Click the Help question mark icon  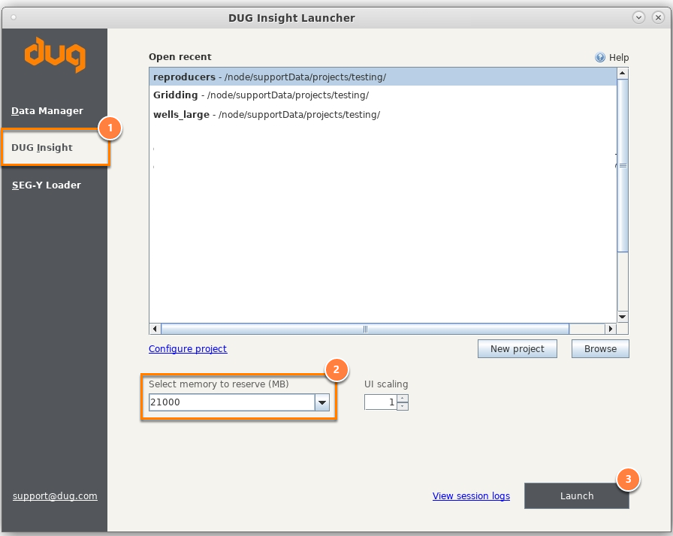pos(599,57)
